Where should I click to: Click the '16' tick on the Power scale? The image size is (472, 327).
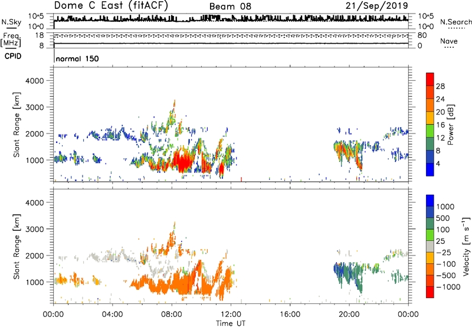point(440,125)
